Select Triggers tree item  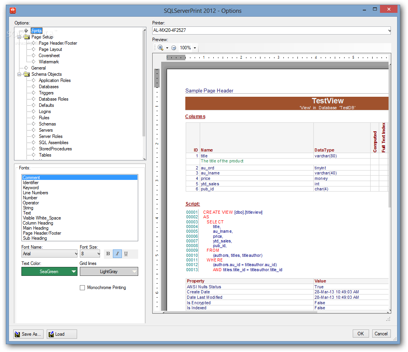[x=46, y=93]
